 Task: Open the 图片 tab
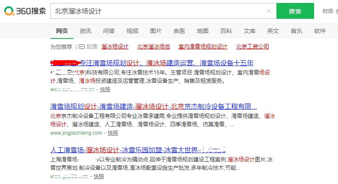[156, 31]
